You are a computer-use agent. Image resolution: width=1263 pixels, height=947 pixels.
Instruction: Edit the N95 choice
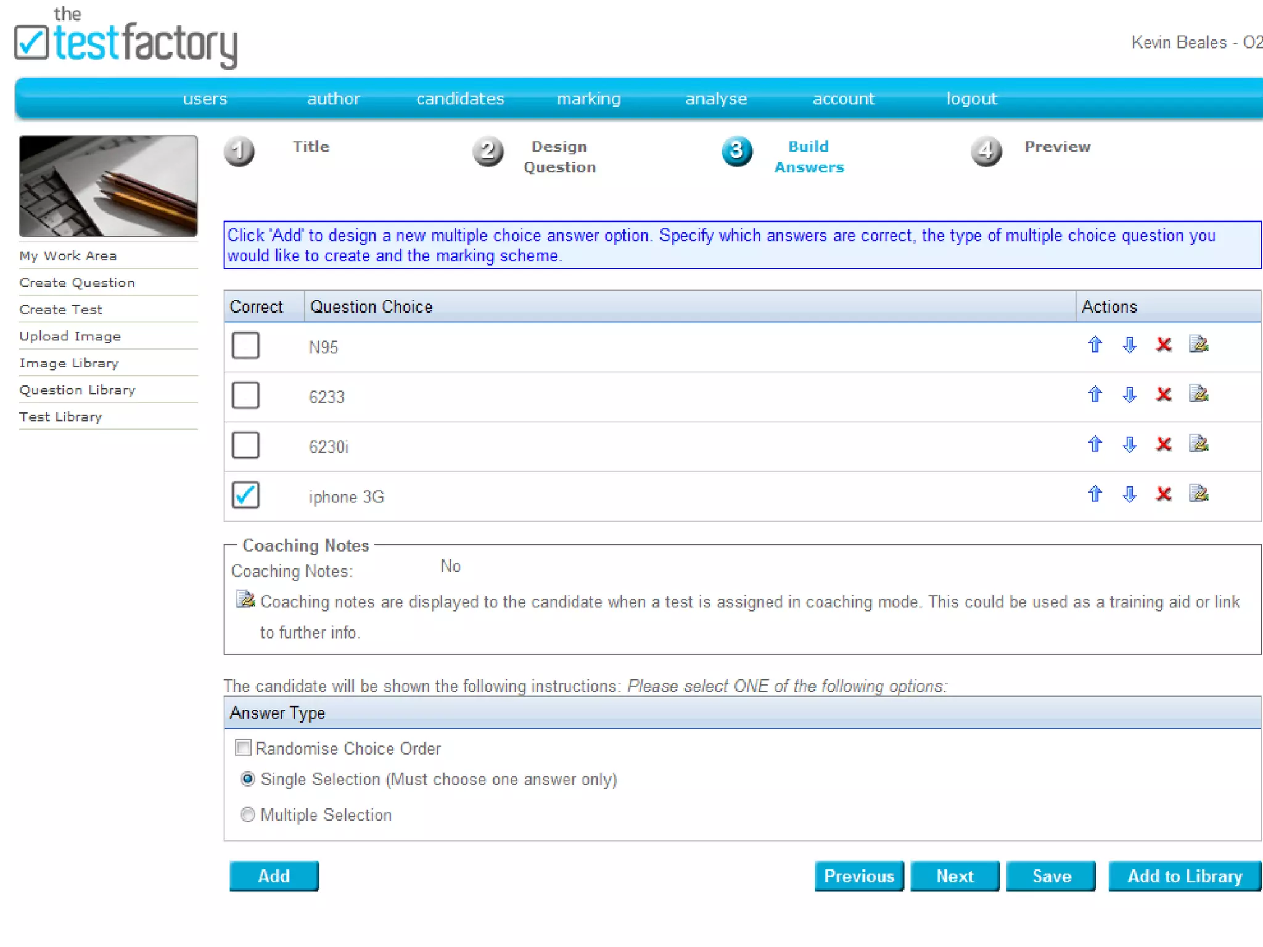pos(1198,344)
